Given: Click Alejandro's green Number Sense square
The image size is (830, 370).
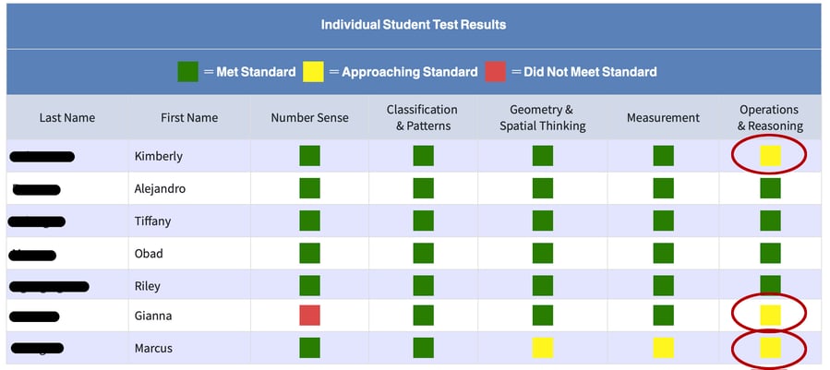Looking at the screenshot, I should click(x=309, y=189).
